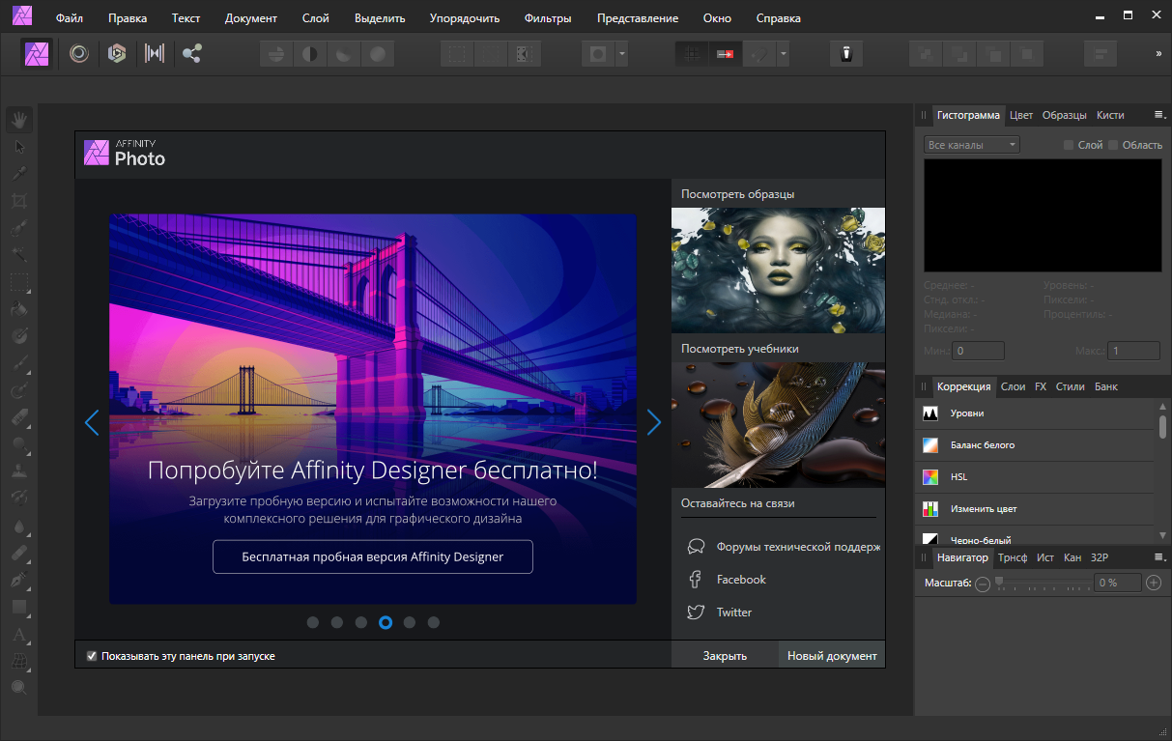
Task: Select the Blur droplet tool
Action: 19,527
